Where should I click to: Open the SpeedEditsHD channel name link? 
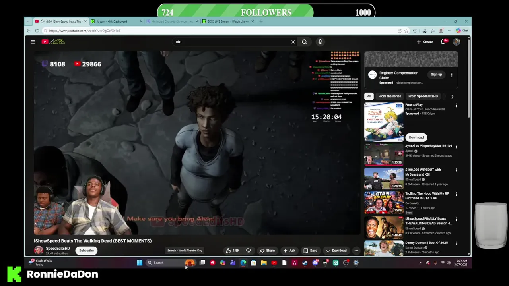click(x=58, y=249)
